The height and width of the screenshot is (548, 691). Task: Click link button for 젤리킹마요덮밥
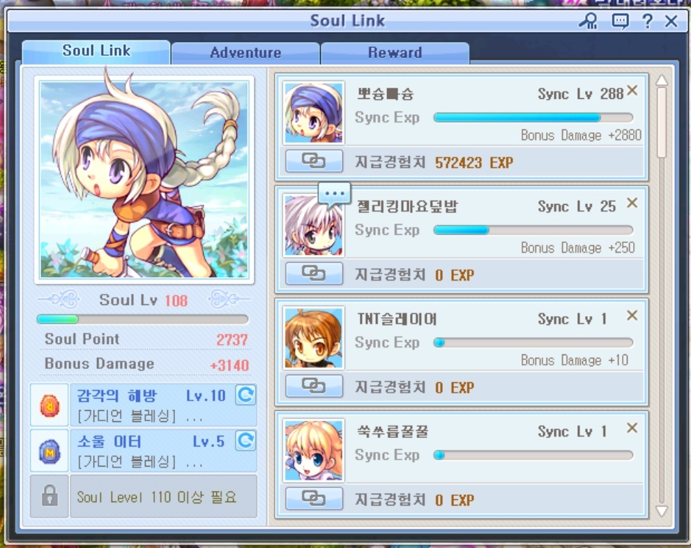point(314,274)
